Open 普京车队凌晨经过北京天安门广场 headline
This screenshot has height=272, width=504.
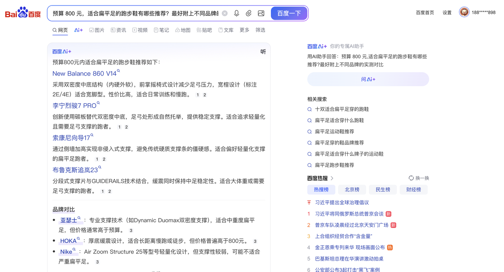click(x=352, y=225)
